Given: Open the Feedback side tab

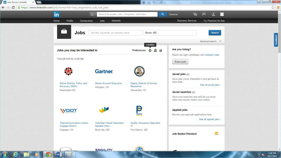Looking at the screenshot, I should click(276, 40).
